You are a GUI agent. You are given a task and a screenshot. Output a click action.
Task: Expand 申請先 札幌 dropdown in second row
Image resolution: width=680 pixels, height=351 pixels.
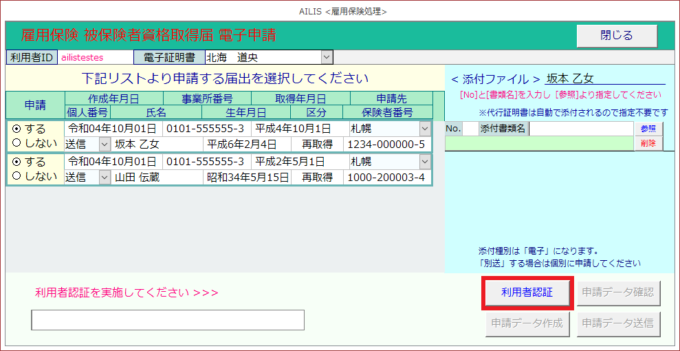coord(425,162)
